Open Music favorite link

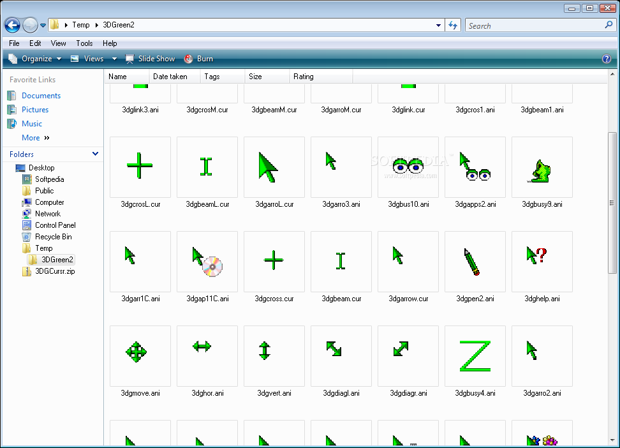click(32, 123)
